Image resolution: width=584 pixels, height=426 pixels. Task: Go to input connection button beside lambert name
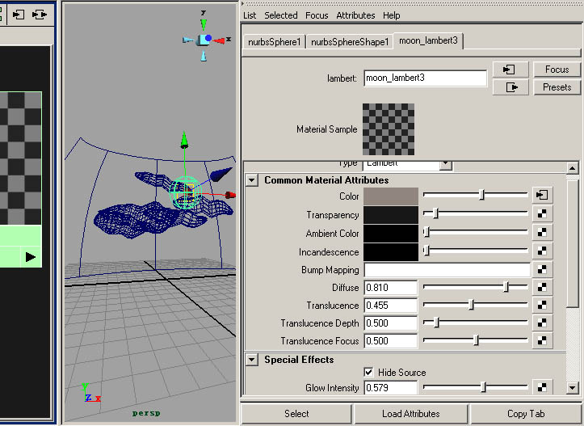point(510,70)
